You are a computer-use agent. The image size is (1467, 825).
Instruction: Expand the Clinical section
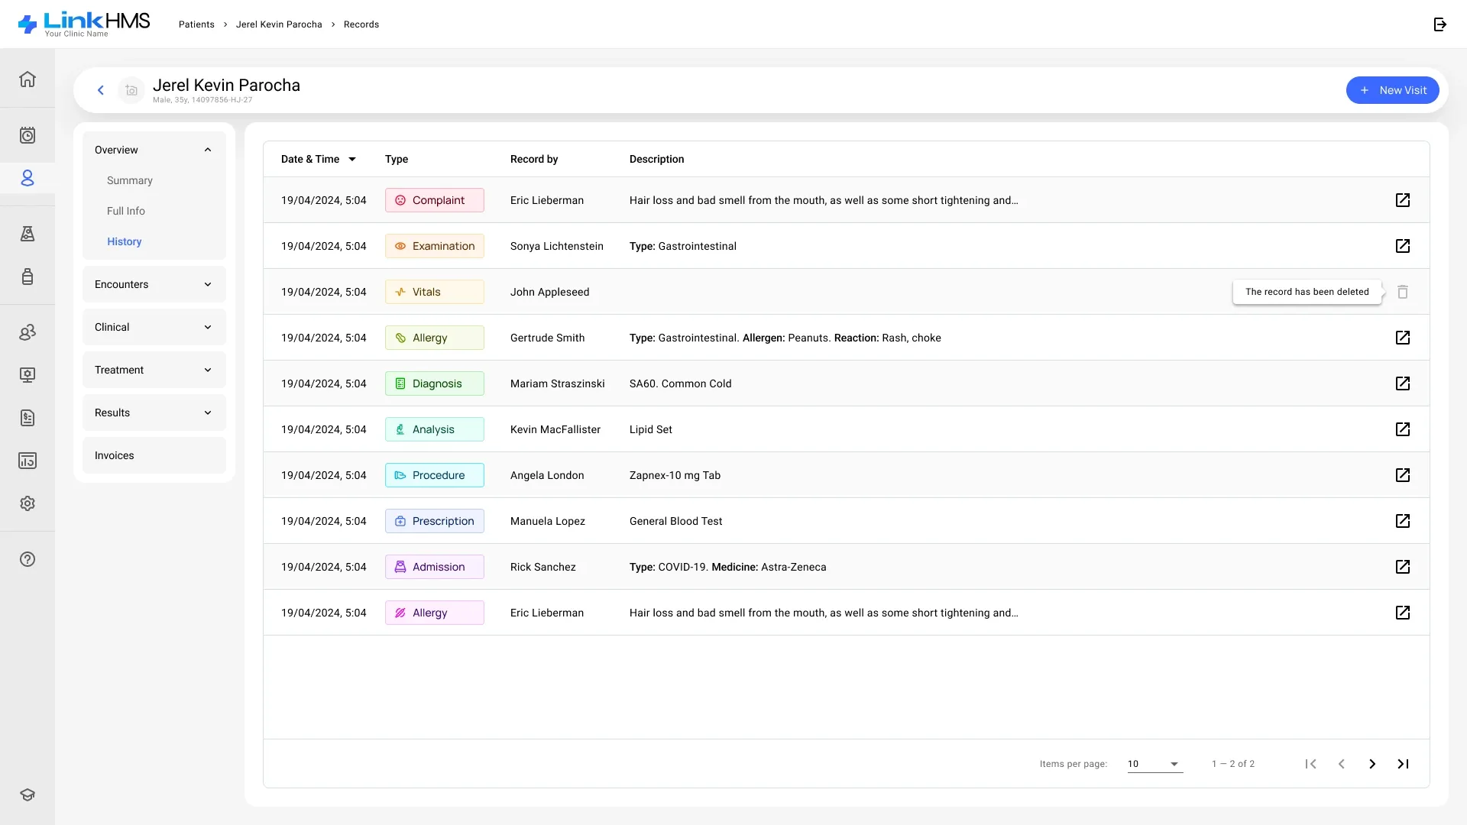click(x=154, y=327)
